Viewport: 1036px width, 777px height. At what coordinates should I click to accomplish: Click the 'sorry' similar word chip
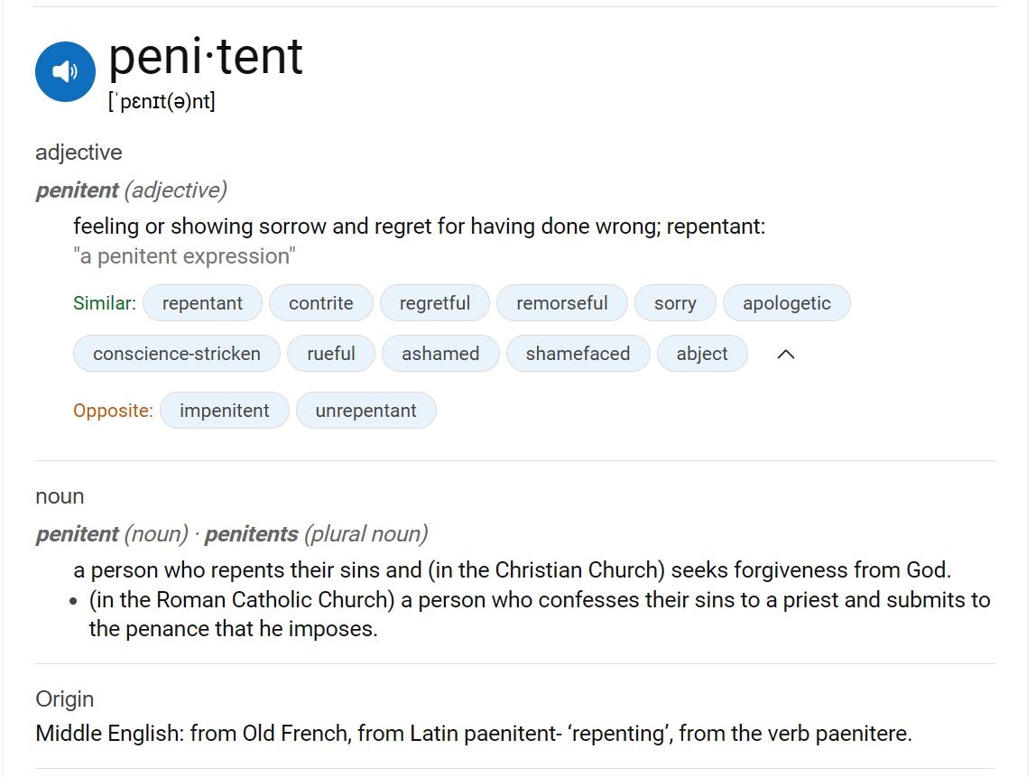[x=675, y=303]
